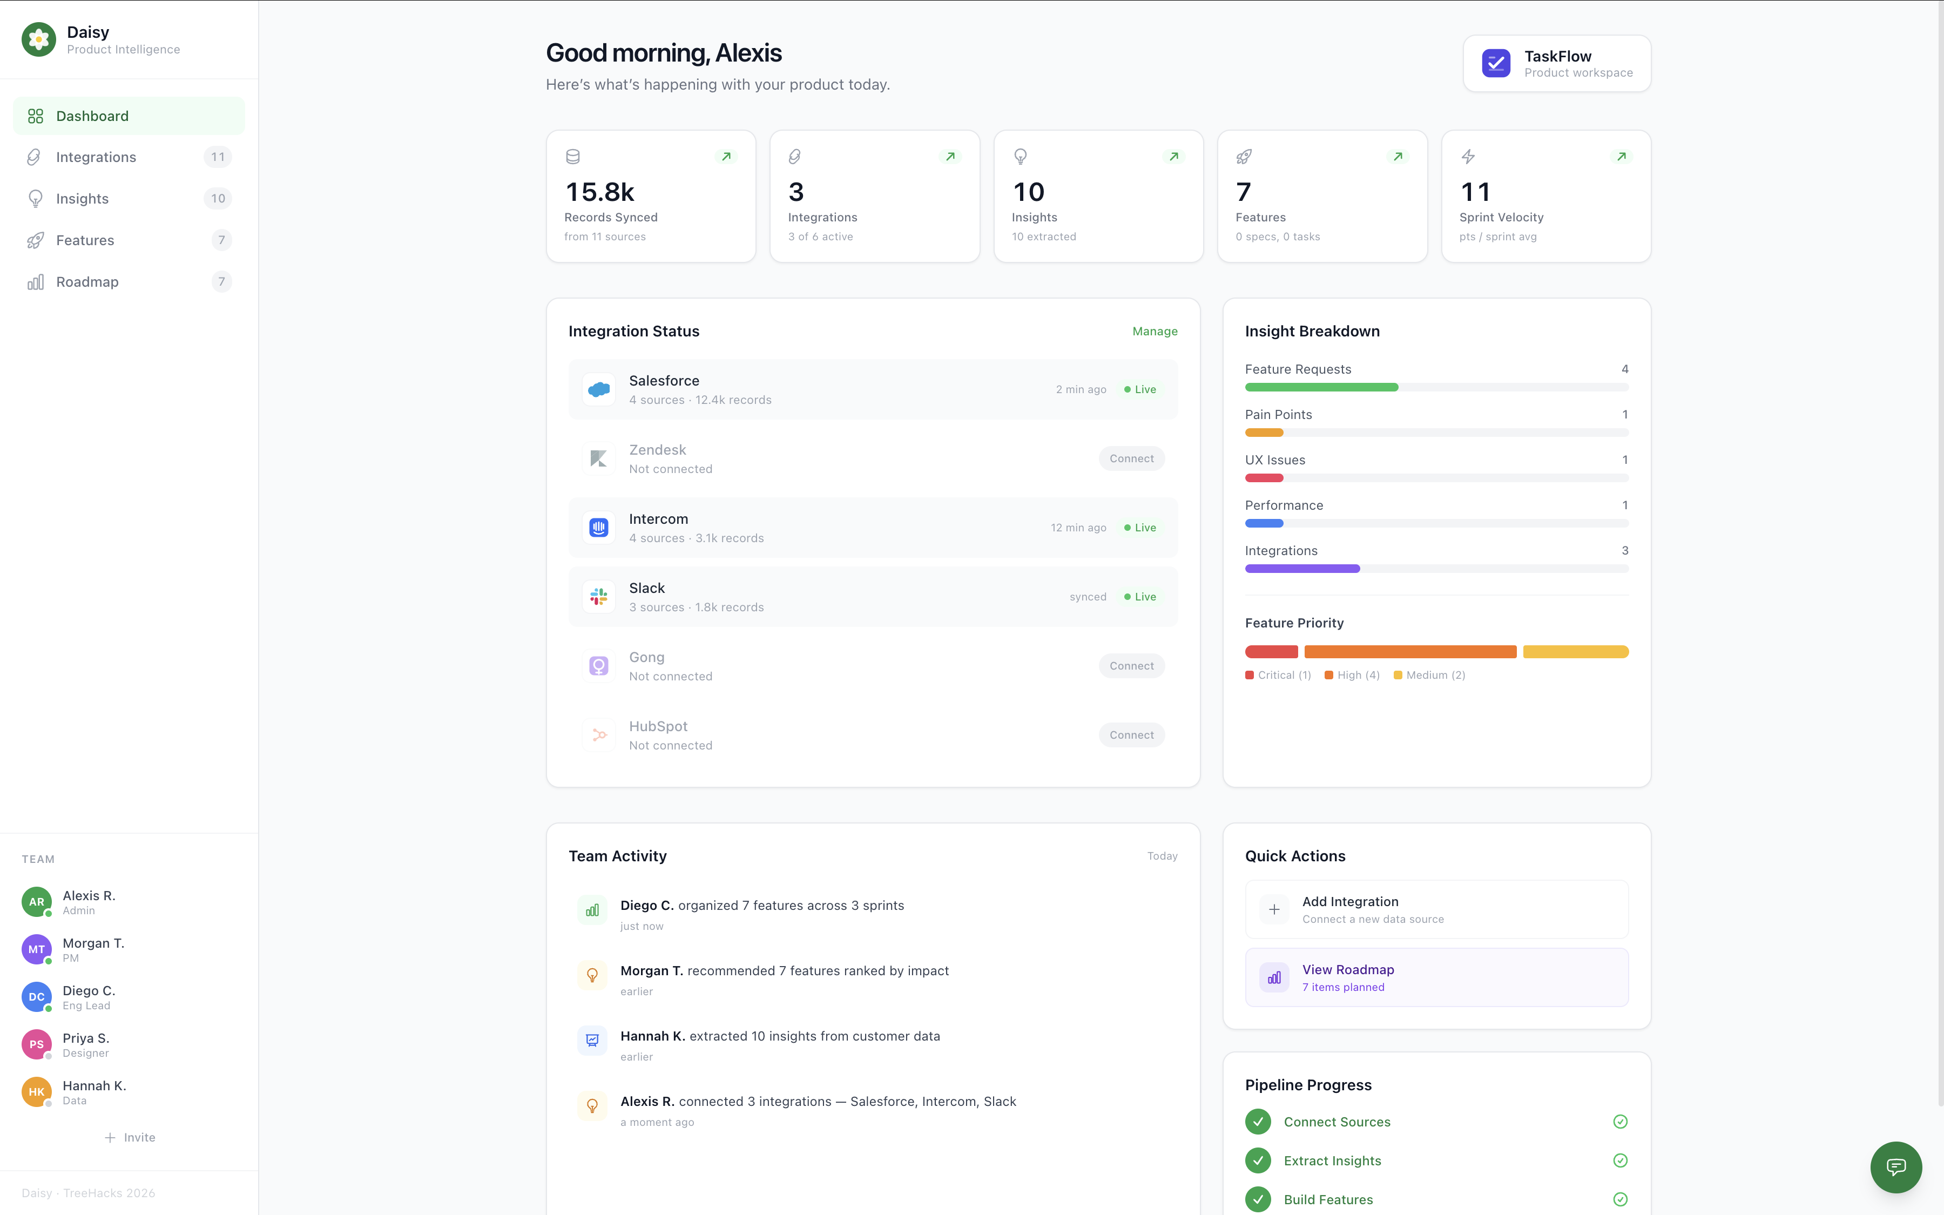1944x1215 pixels.
Task: Expand the Sprint Velocity trend arrow
Action: (1621, 157)
